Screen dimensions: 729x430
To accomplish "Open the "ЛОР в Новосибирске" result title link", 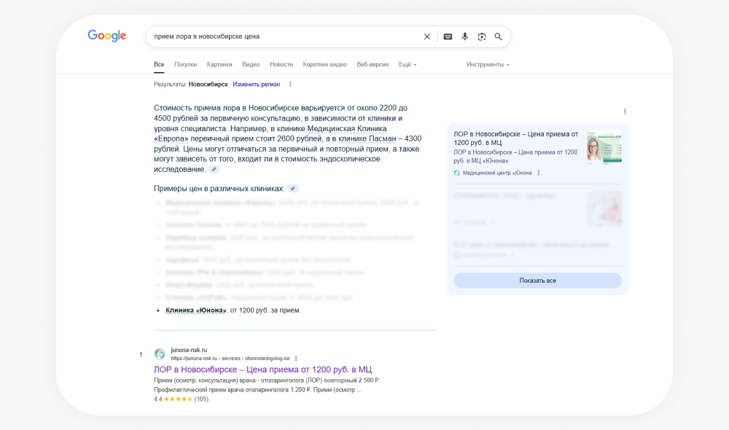I will pos(262,370).
